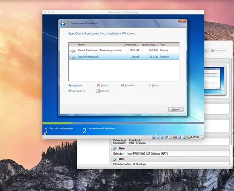This screenshot has height=191, width=234.
Task: Click the Estendi partition icon
Action: coord(98,91)
